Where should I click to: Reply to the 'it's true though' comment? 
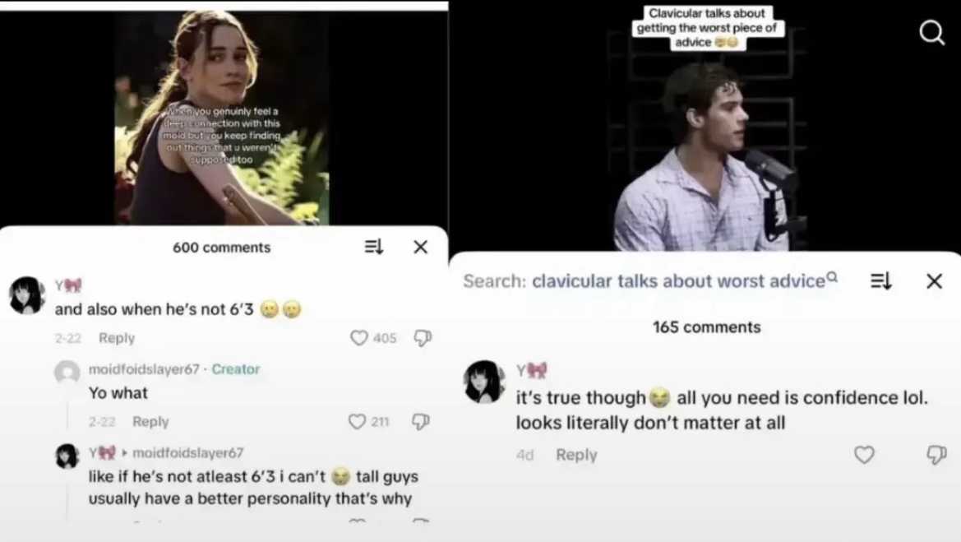coord(576,455)
